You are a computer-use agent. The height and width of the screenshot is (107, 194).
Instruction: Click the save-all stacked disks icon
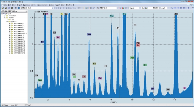click(12, 8)
